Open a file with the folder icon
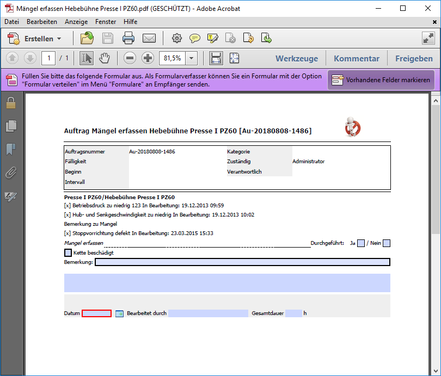Image resolution: width=441 pixels, height=376 pixels. point(87,38)
